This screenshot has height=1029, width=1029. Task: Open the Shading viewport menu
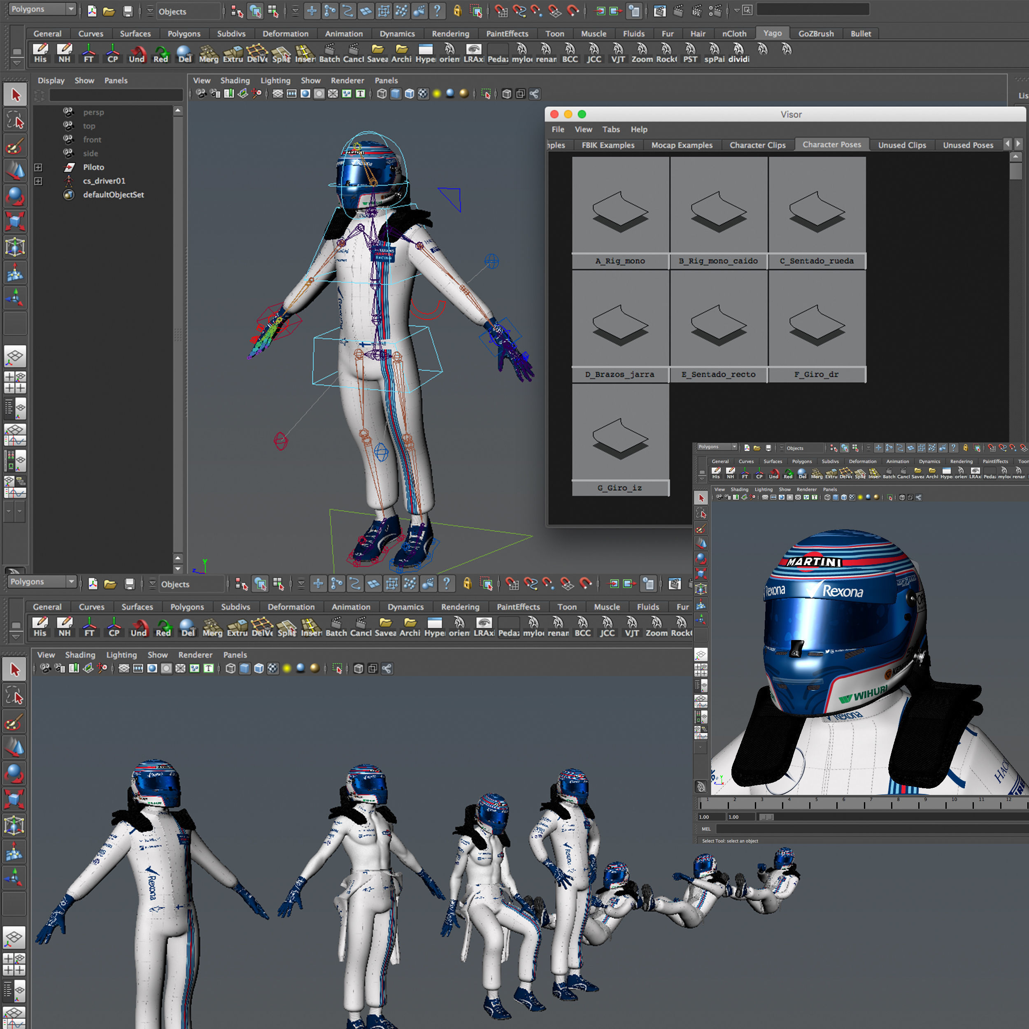[234, 80]
